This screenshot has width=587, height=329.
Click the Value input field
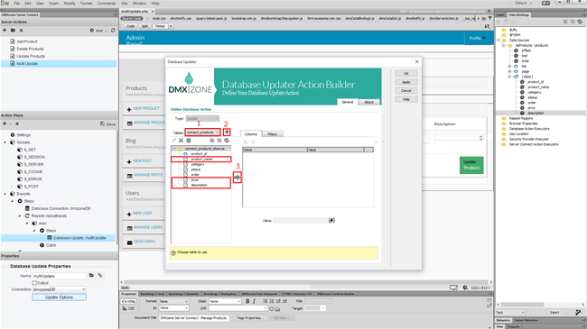pos(300,221)
